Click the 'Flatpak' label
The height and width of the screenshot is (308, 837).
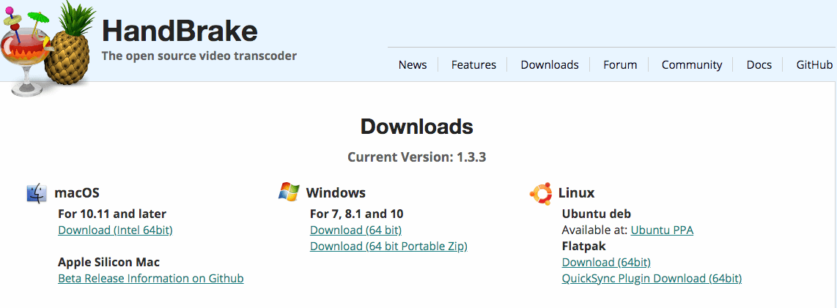click(584, 247)
